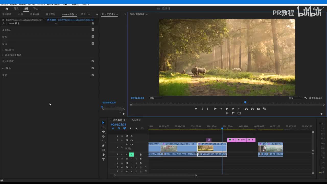Select the Type (T) text tool
The width and height of the screenshot is (327, 184).
pos(103,159)
